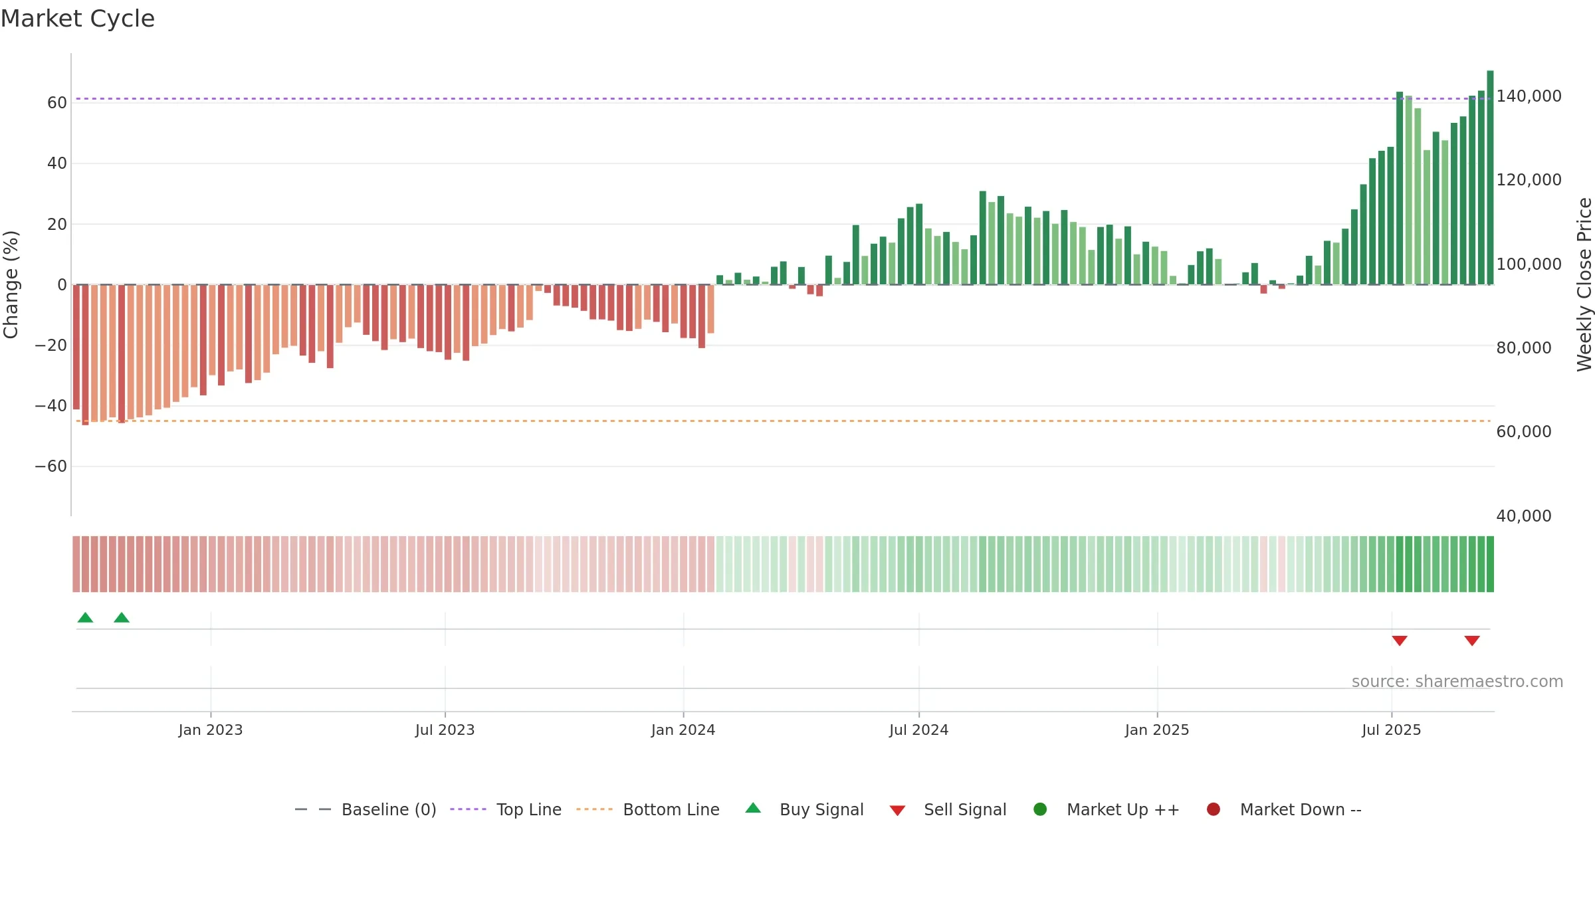This screenshot has width=1595, height=897.
Task: Click the 140,000 right axis value
Action: click(x=1529, y=96)
